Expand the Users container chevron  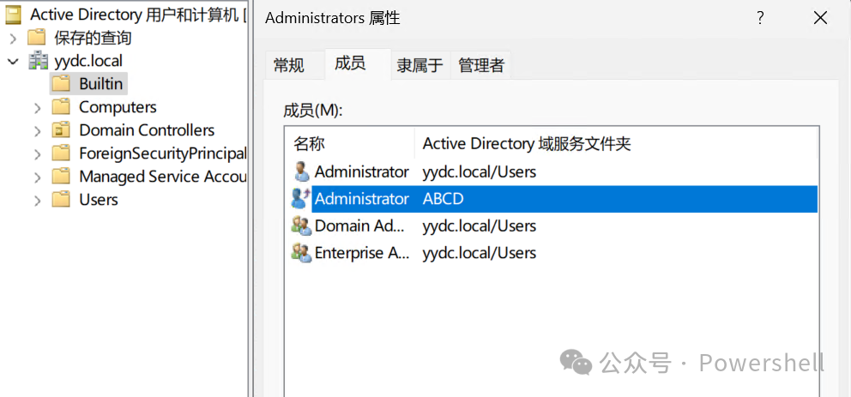tap(37, 200)
